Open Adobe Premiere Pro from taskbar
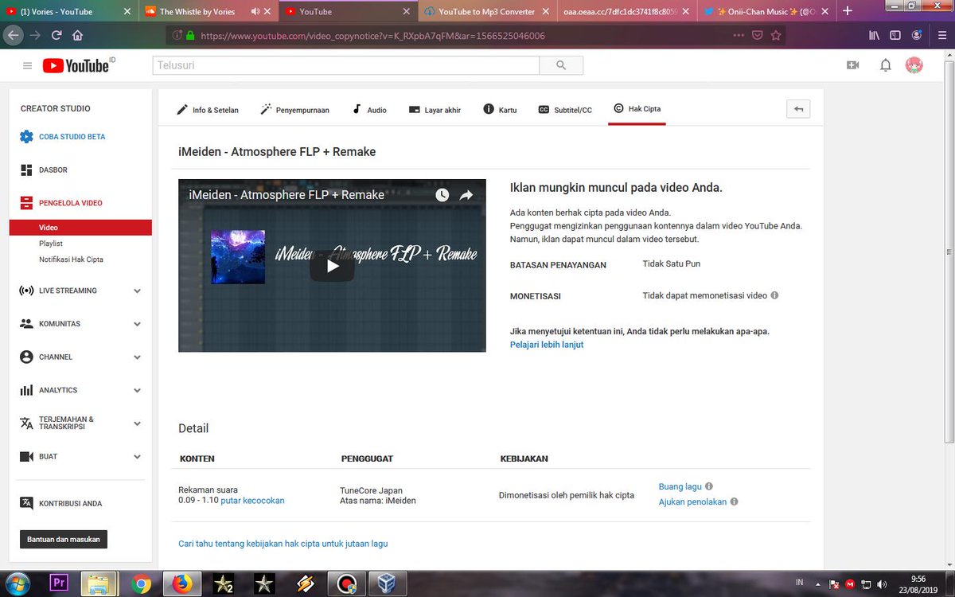 (x=58, y=583)
